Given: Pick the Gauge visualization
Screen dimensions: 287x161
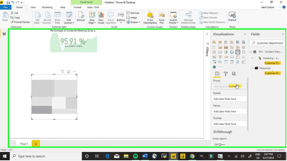Looking at the screenshot, I should [x=226, y=57].
